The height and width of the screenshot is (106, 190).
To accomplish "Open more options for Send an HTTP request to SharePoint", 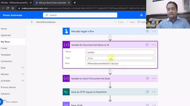I will [x=154, y=92].
